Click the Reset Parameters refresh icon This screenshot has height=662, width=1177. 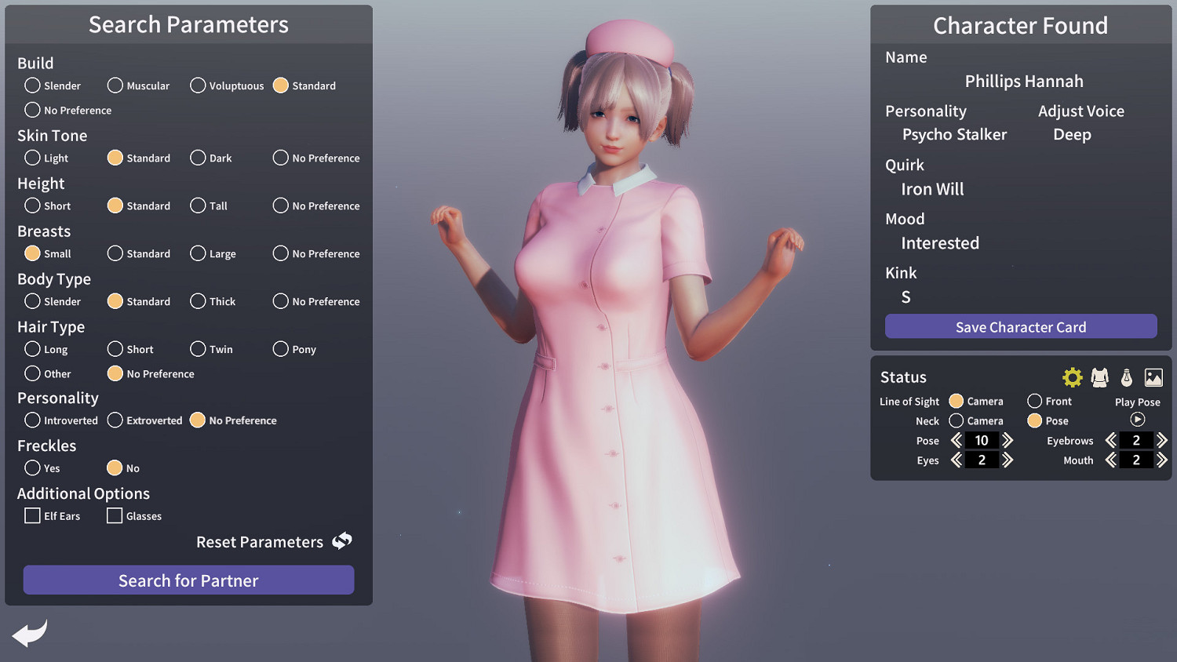(x=341, y=541)
